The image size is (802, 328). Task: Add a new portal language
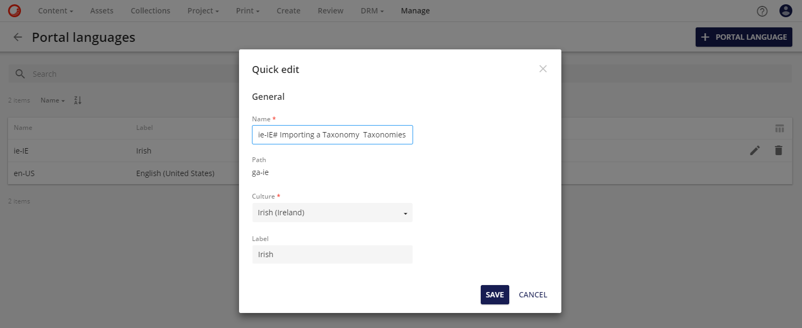(x=743, y=37)
